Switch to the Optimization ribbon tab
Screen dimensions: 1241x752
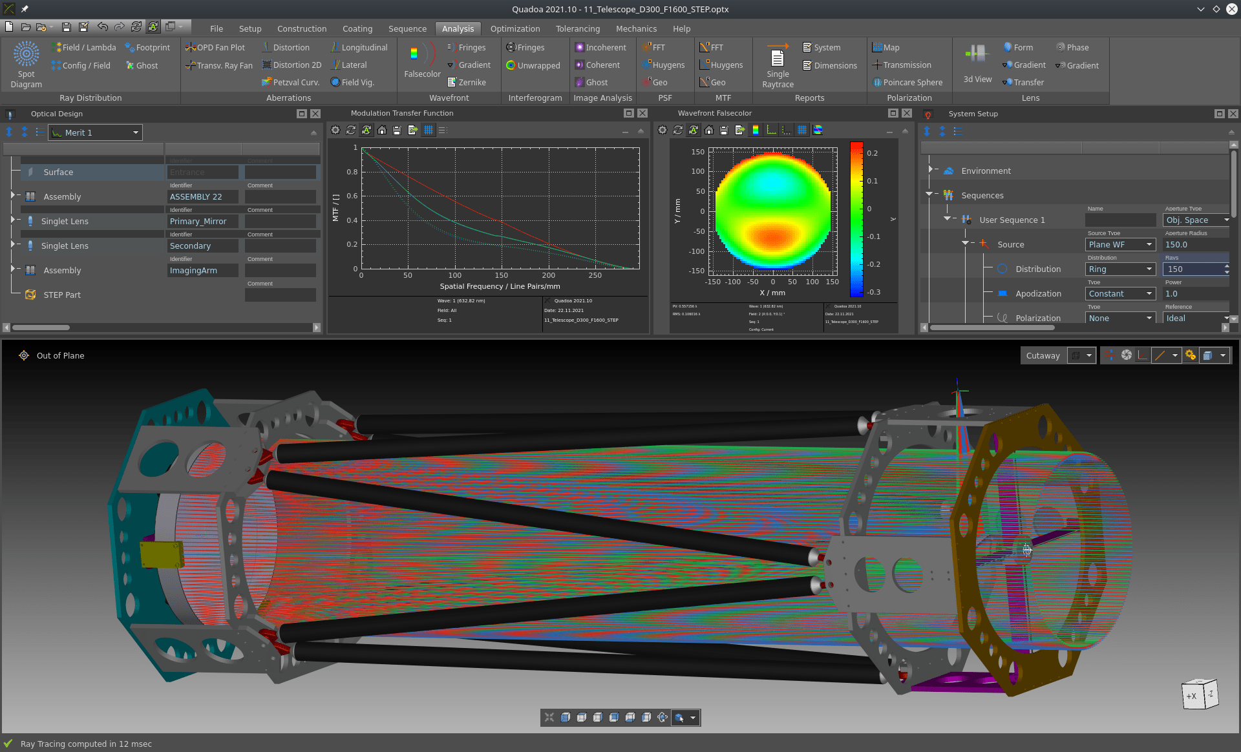tap(515, 28)
